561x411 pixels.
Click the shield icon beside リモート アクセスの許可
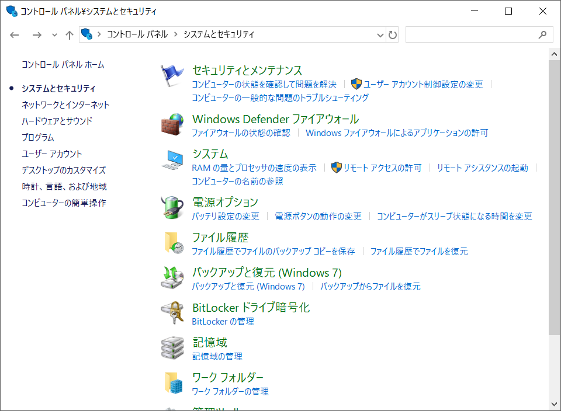337,168
